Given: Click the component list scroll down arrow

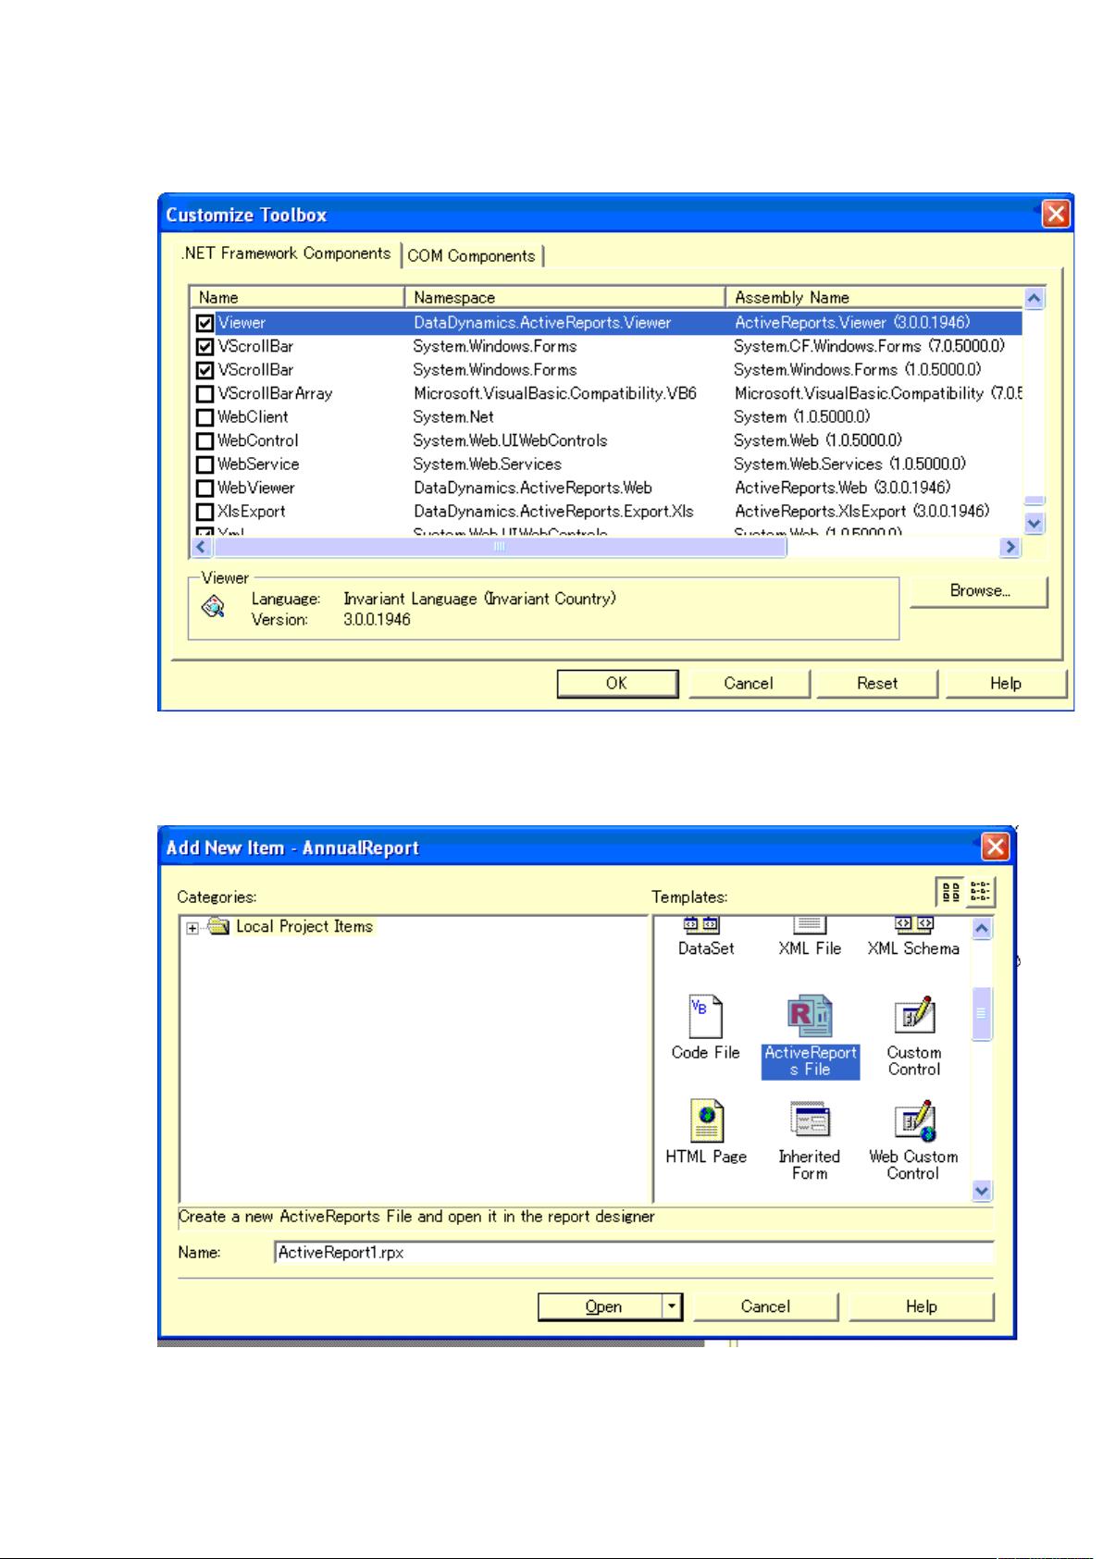Looking at the screenshot, I should [x=1035, y=524].
